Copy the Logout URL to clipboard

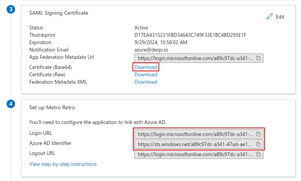coord(258,154)
